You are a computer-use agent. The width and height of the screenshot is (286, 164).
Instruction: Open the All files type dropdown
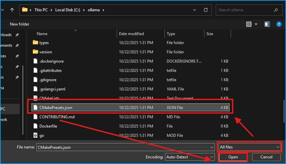249,147
